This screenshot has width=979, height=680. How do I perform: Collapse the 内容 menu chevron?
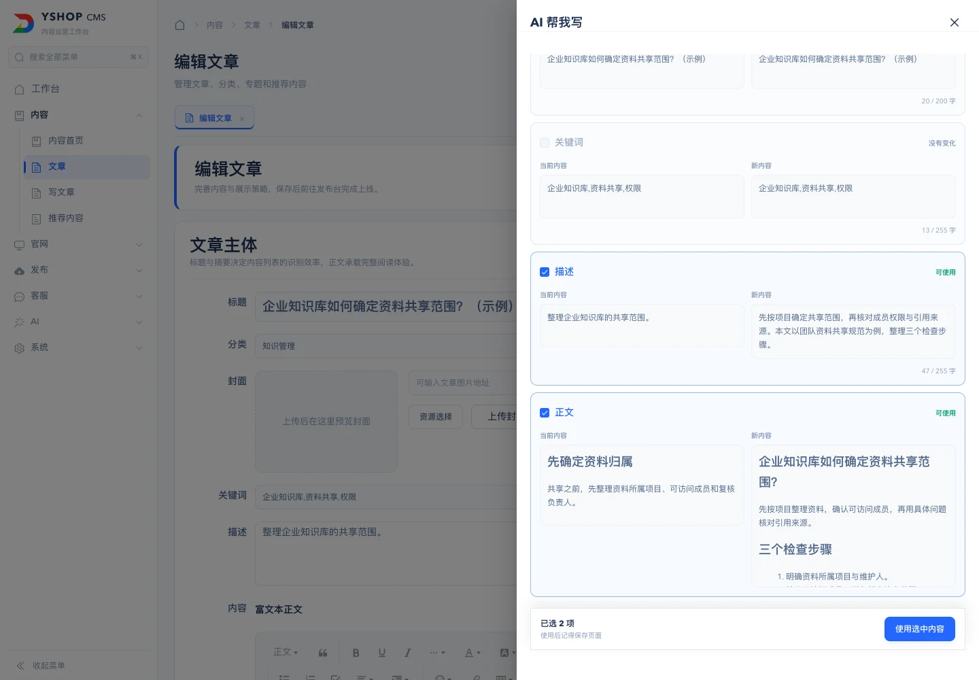click(139, 115)
